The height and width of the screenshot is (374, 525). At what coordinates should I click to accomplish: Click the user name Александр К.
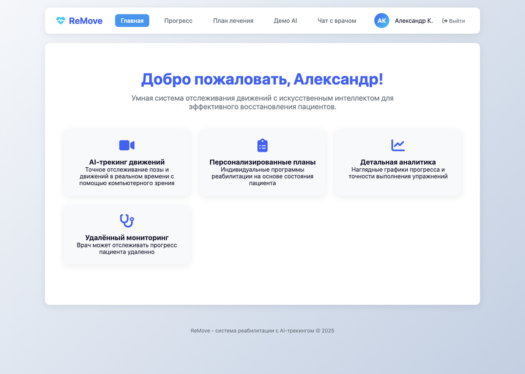click(x=414, y=21)
